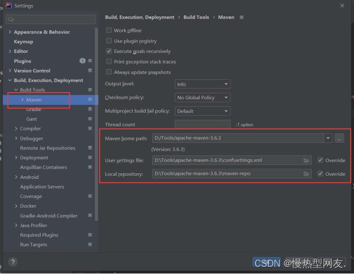Viewport: 354px width, 274px height.
Task: Expand the Maven node chevron
Action: (x=22, y=99)
